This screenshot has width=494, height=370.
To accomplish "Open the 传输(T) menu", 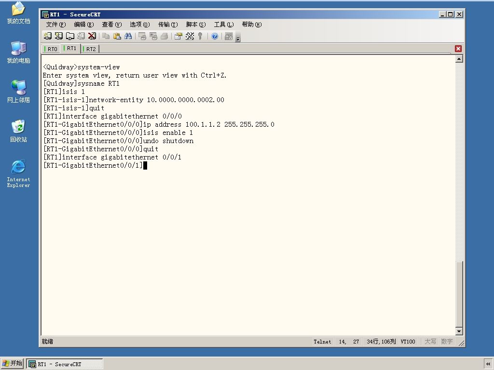I will (168, 25).
